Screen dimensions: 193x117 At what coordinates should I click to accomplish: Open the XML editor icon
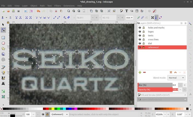coord(137,11)
